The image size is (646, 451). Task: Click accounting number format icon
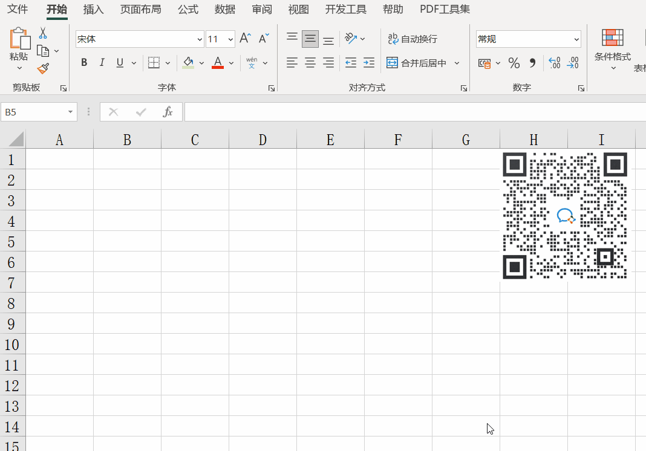(484, 63)
